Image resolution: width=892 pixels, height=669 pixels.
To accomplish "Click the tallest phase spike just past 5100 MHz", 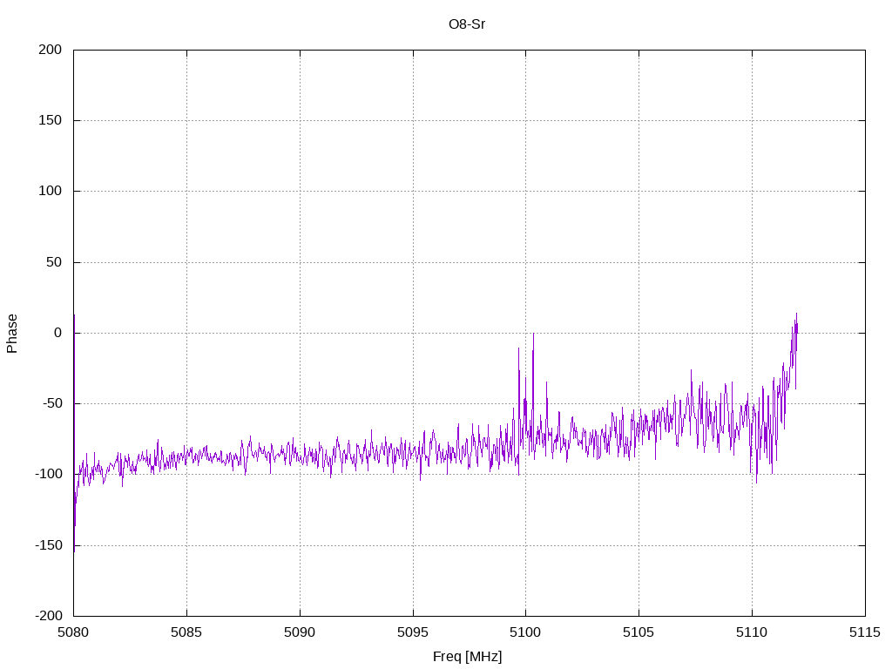I will pyautogui.click(x=533, y=334).
